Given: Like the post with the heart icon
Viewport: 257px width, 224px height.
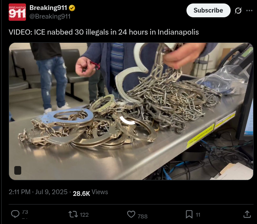Looking at the screenshot, I should pyautogui.click(x=131, y=214).
